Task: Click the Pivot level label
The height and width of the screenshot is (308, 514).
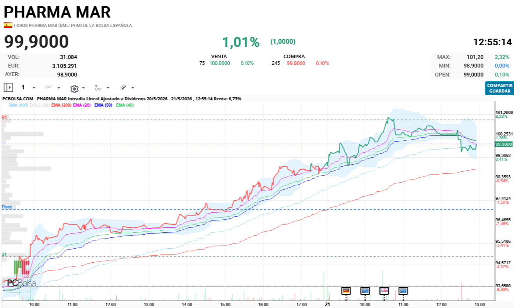Action: [x=7, y=207]
